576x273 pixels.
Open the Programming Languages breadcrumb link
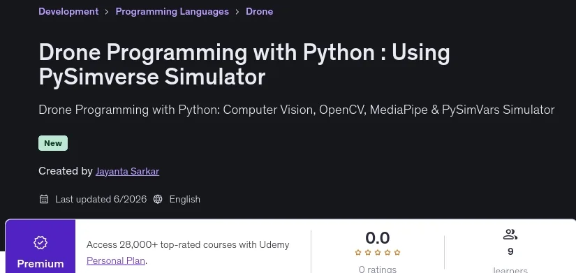[172, 11]
